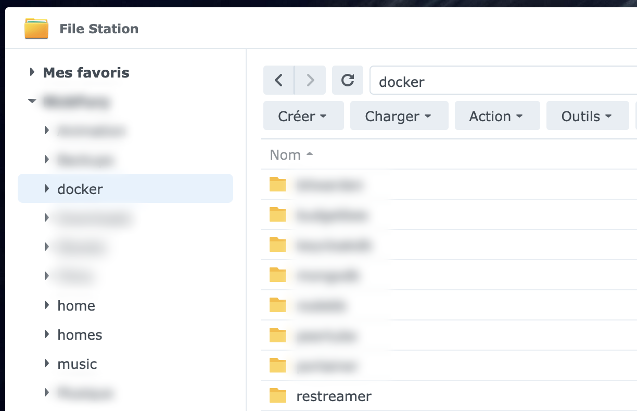
Task: Expand the homes folder arrow
Action: point(47,335)
